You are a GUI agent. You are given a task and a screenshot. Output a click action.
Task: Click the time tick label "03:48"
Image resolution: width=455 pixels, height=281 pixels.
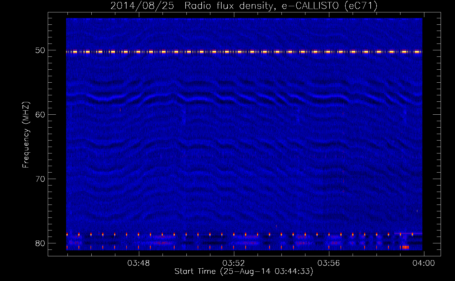click(x=139, y=263)
